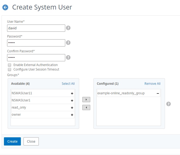This screenshot has width=180, height=155.
Task: Click right arrow to move group to Configured
Action: click(86, 100)
